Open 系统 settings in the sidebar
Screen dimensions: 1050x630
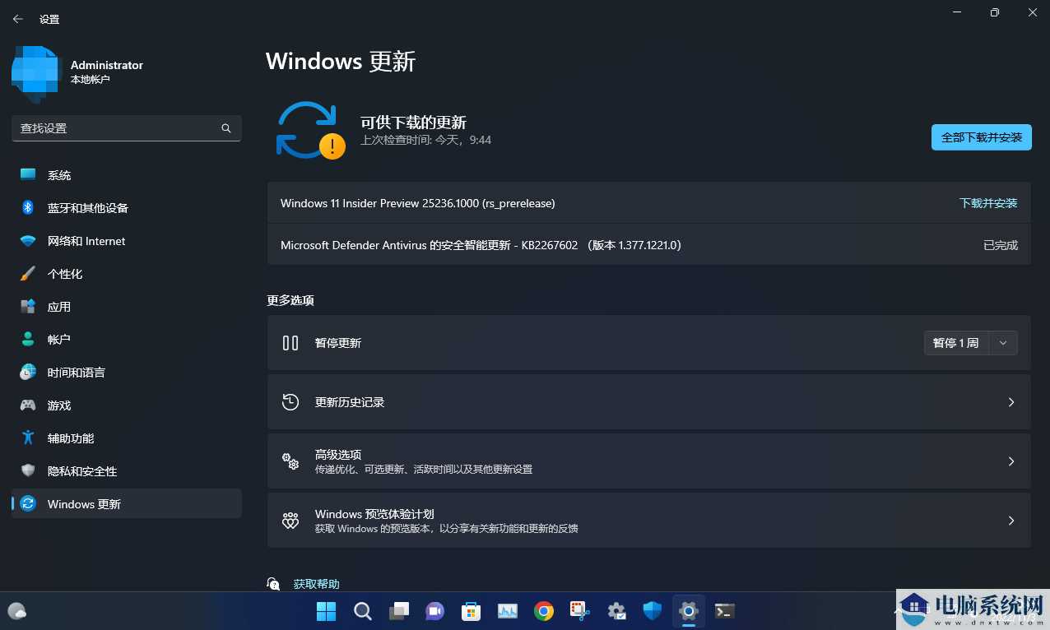pos(58,175)
